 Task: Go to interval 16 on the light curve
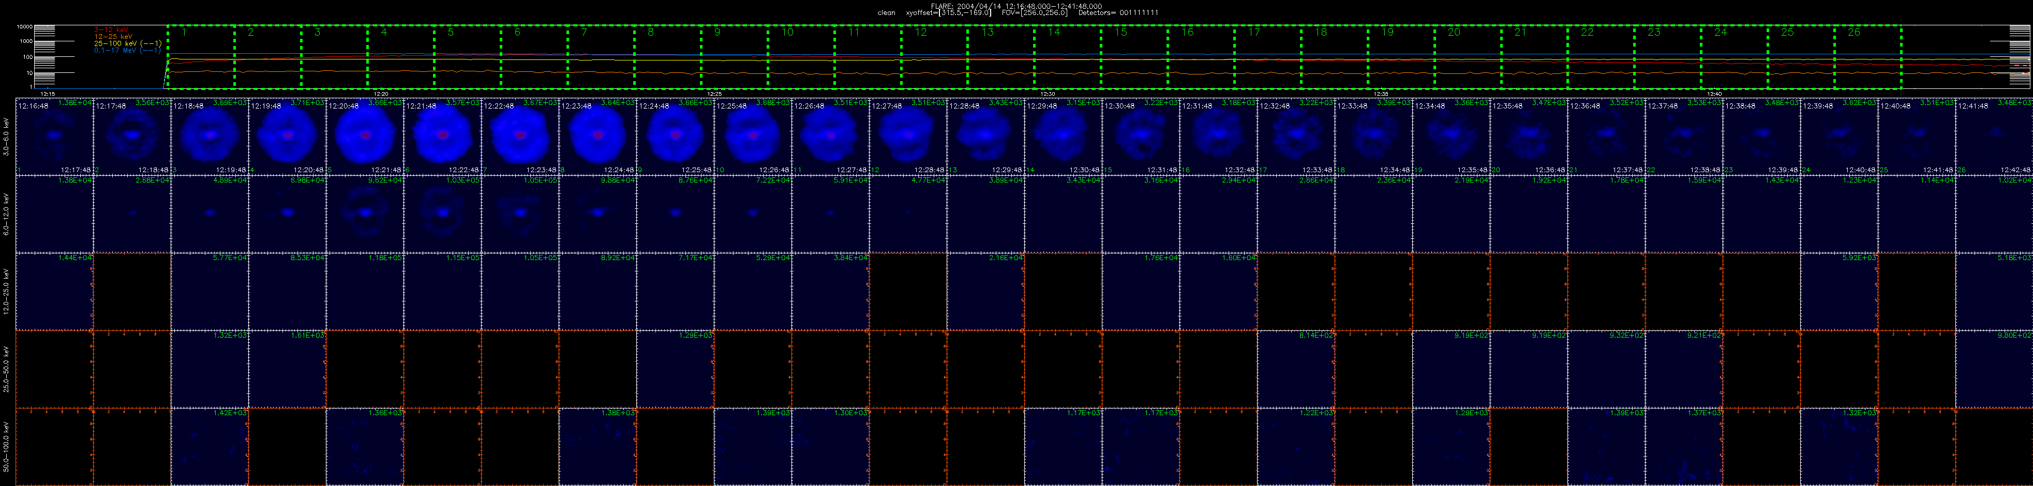pos(1201,57)
